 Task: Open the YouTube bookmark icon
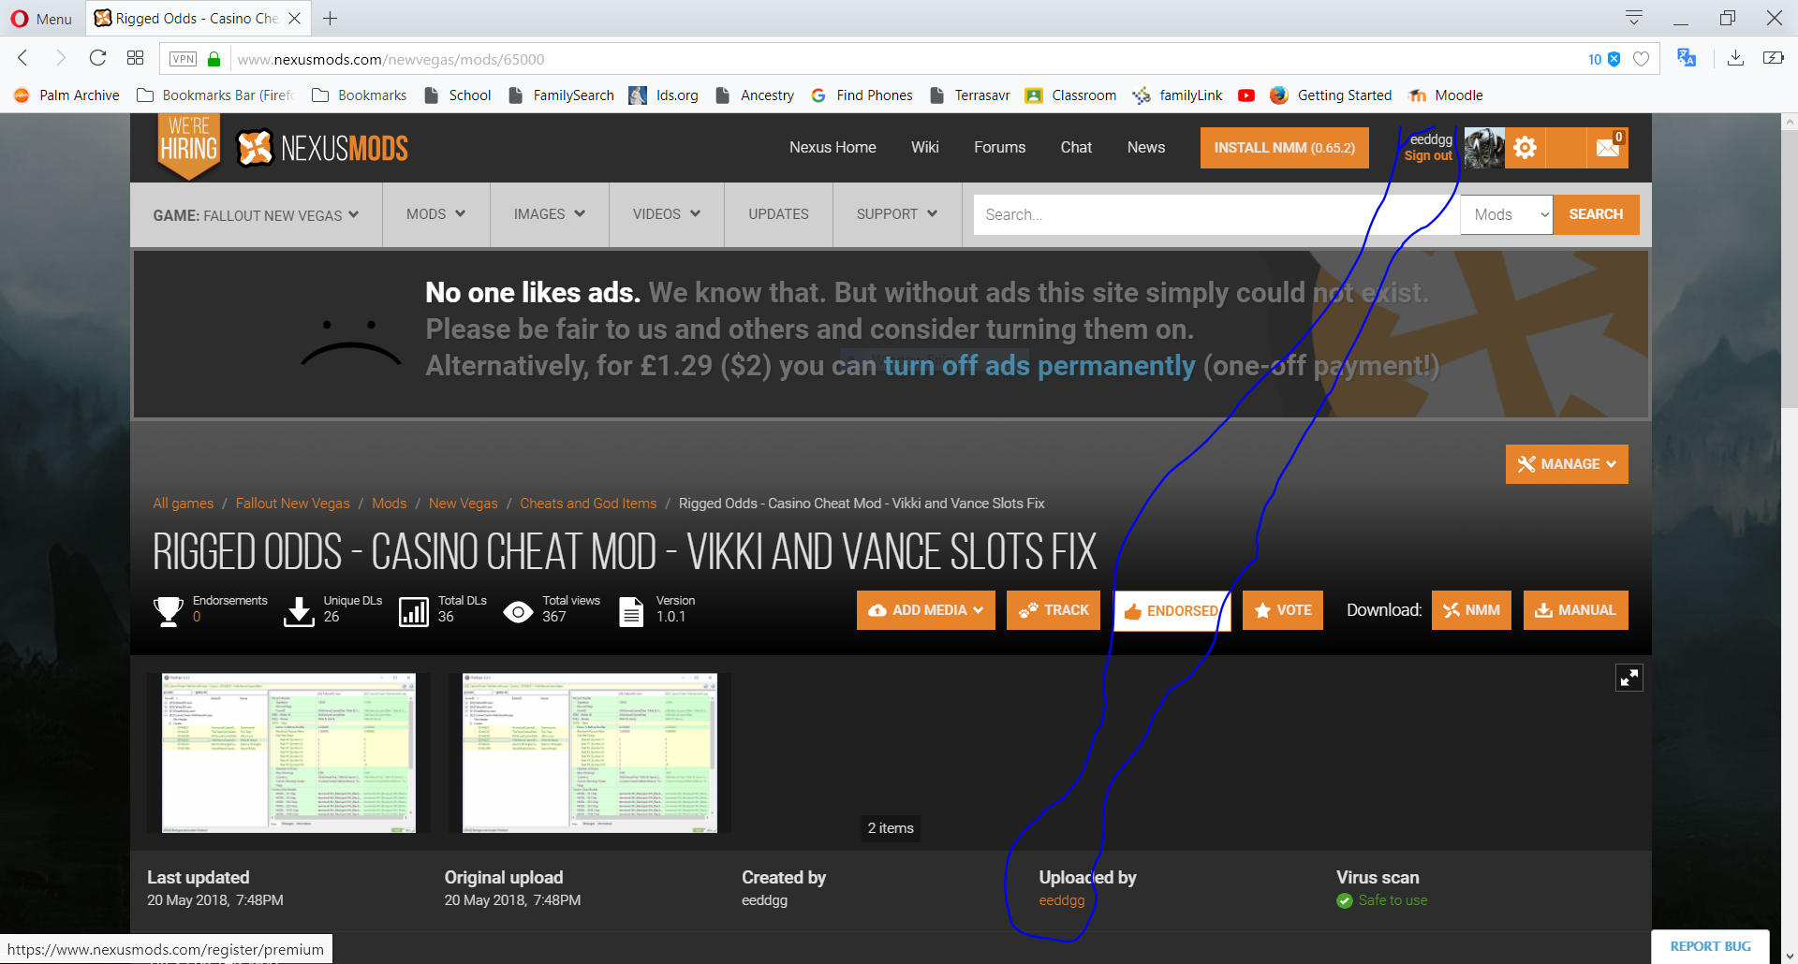tap(1246, 95)
